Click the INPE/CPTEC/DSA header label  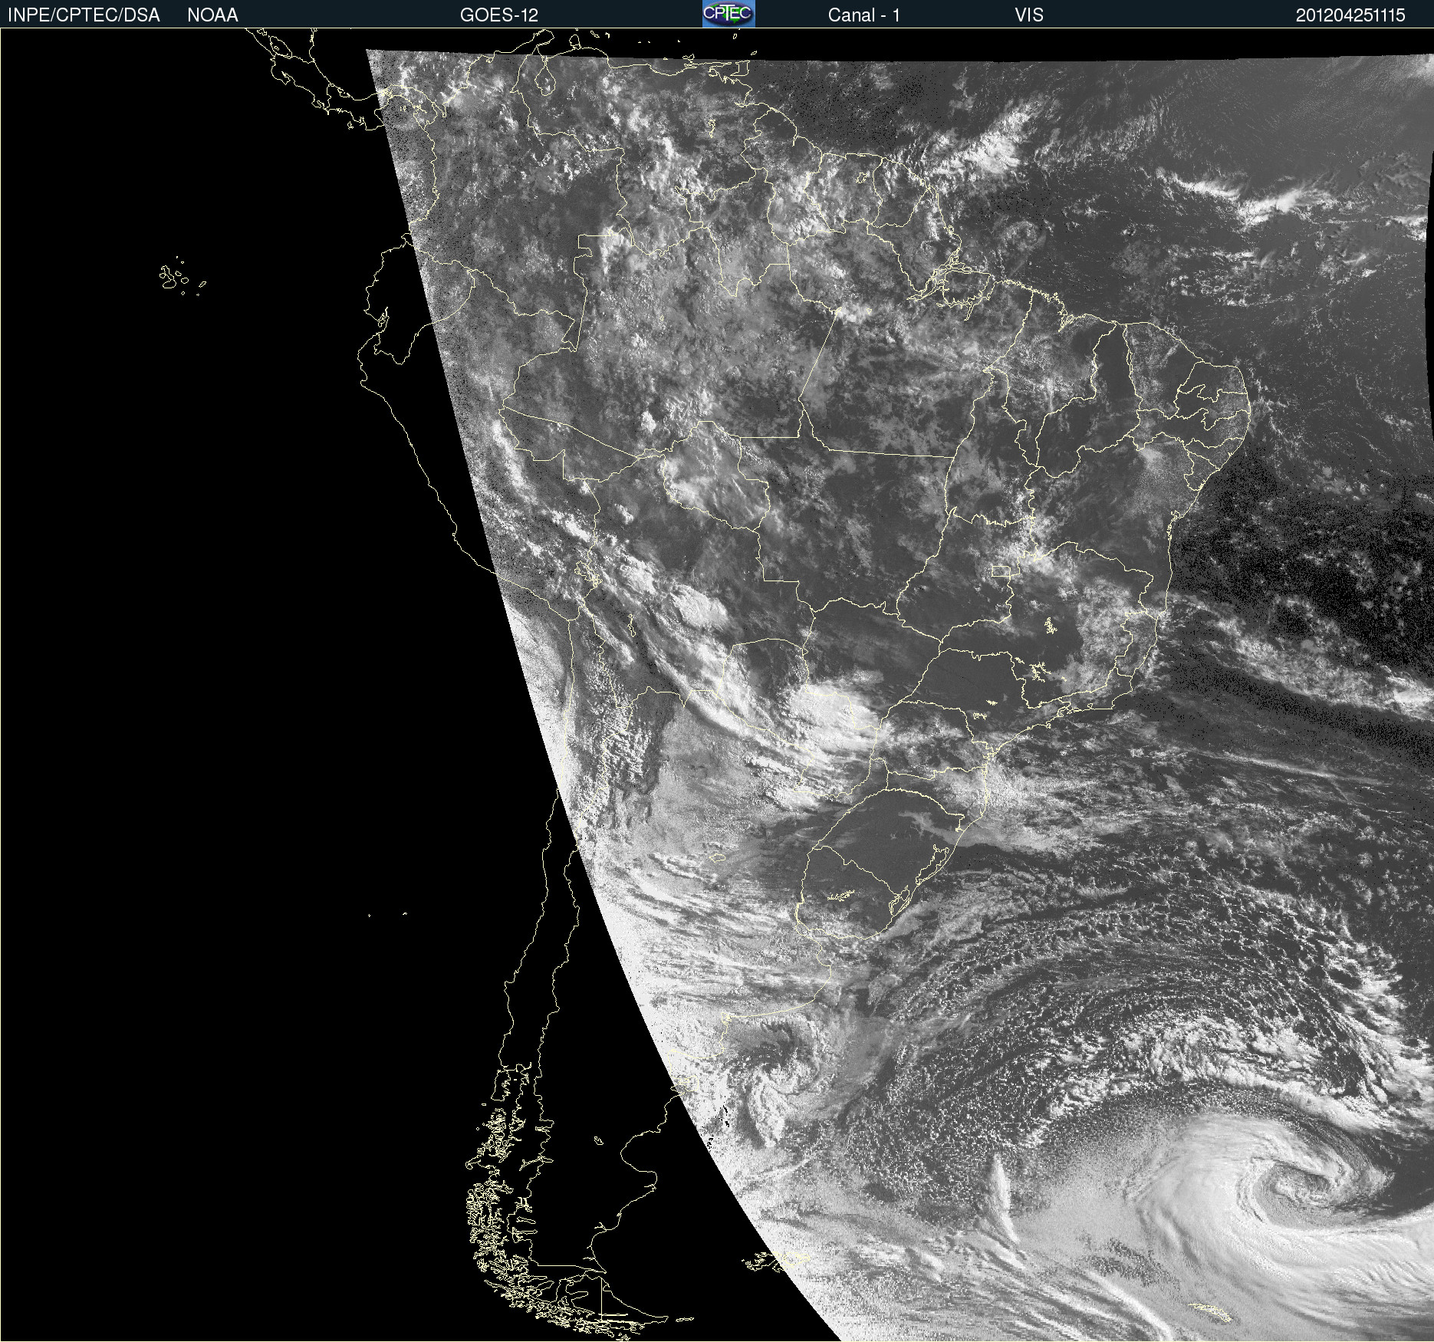pyautogui.click(x=84, y=15)
